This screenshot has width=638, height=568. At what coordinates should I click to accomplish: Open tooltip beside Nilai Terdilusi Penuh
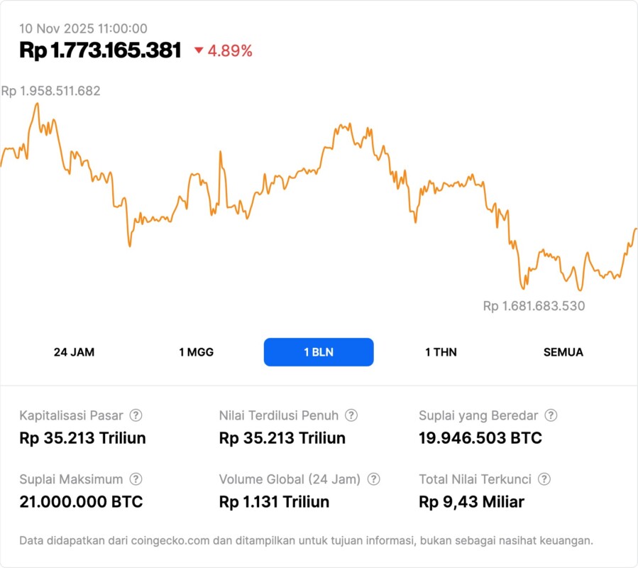pos(350,415)
